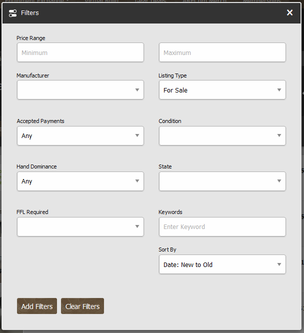The width and height of the screenshot is (304, 333).
Task: Click 'Any' in Accepted Payments field
Action: click(27, 136)
